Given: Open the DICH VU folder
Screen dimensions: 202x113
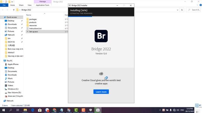Looking at the screenshot, I should tap(11, 42).
